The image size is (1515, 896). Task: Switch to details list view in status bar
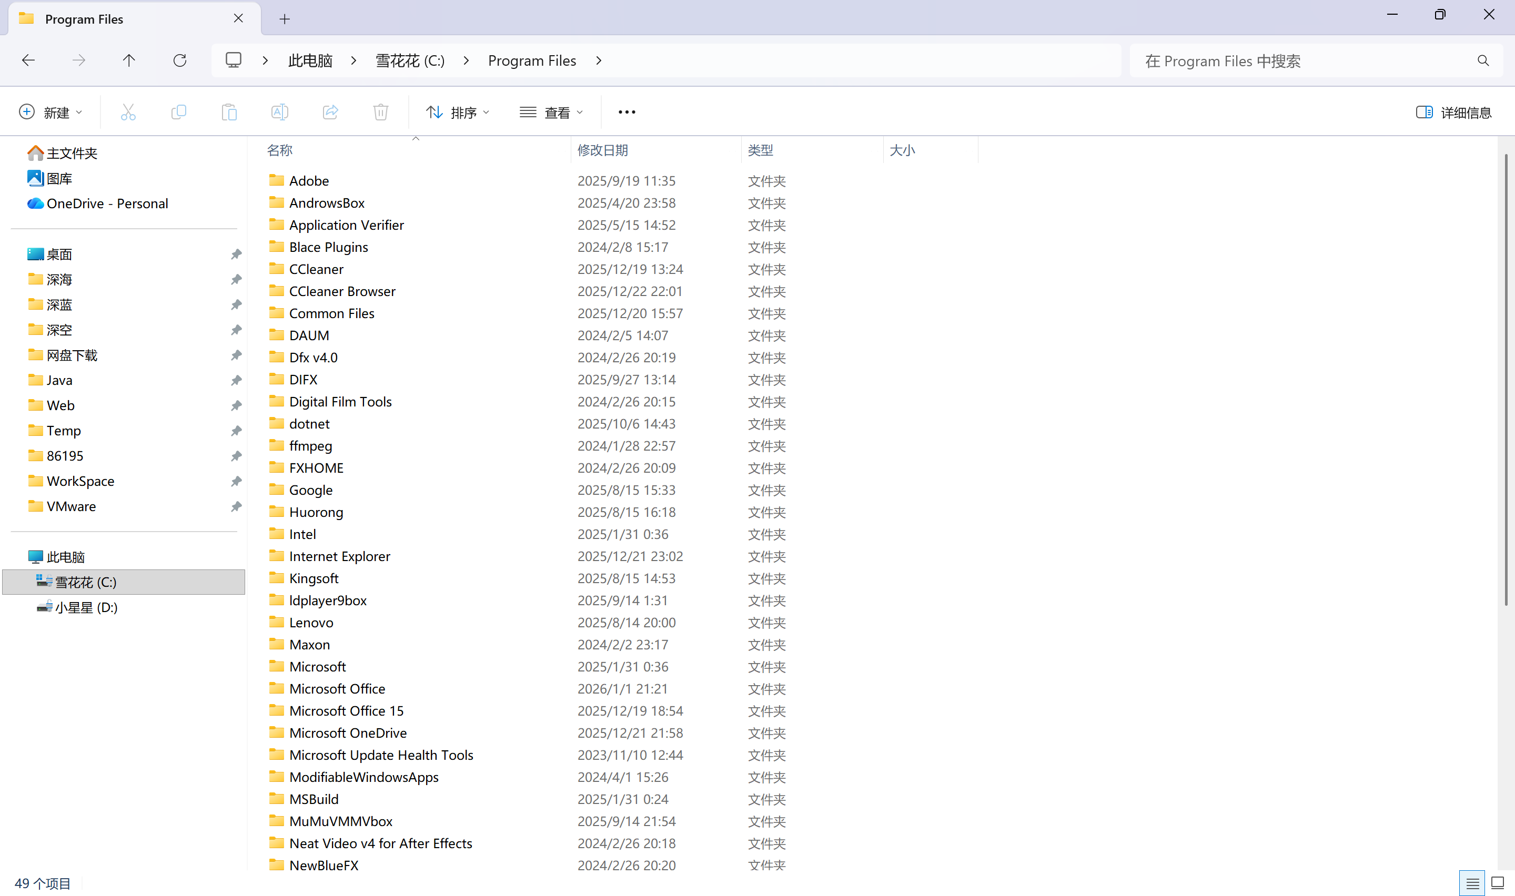(x=1472, y=883)
